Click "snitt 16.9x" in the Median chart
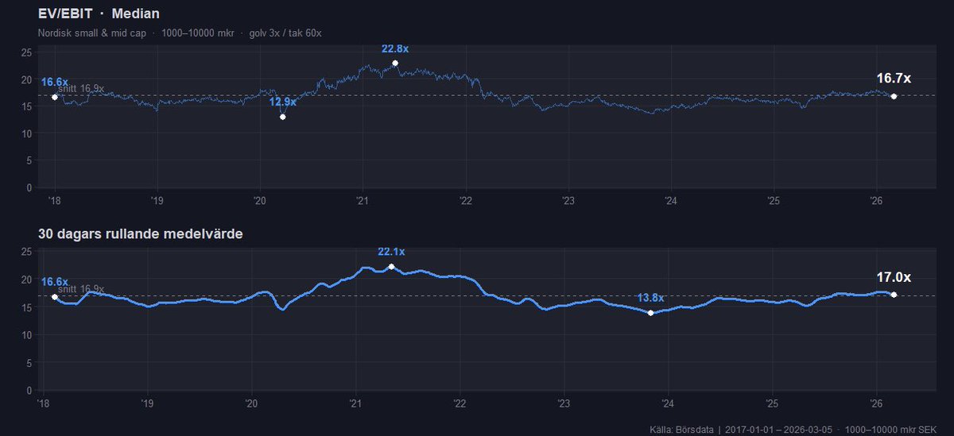This screenshot has height=436, width=954. [81, 88]
